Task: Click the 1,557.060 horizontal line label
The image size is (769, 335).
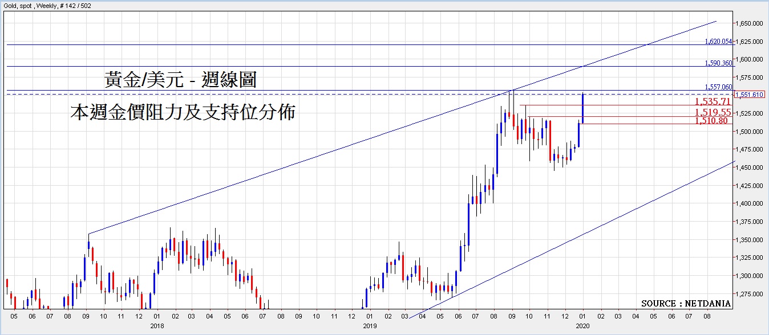Action: [718, 87]
